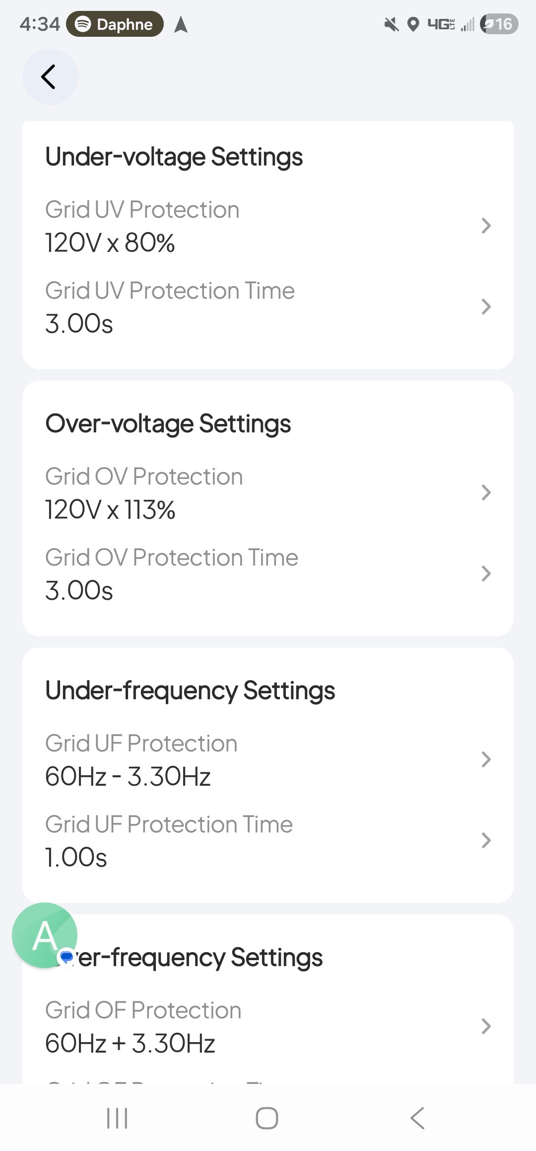
Task: Tap the floating green A chat bubble
Action: (x=45, y=935)
